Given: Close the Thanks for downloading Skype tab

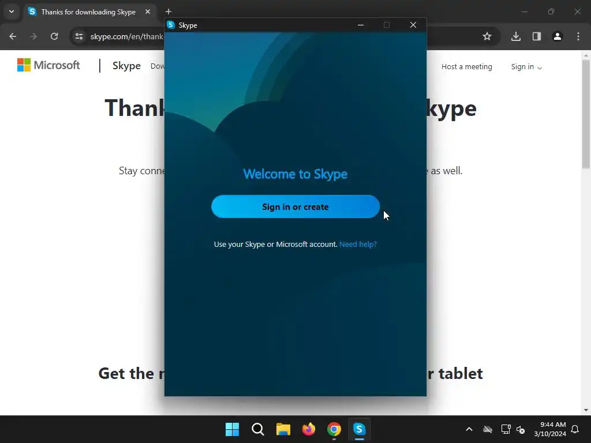Looking at the screenshot, I should [148, 12].
